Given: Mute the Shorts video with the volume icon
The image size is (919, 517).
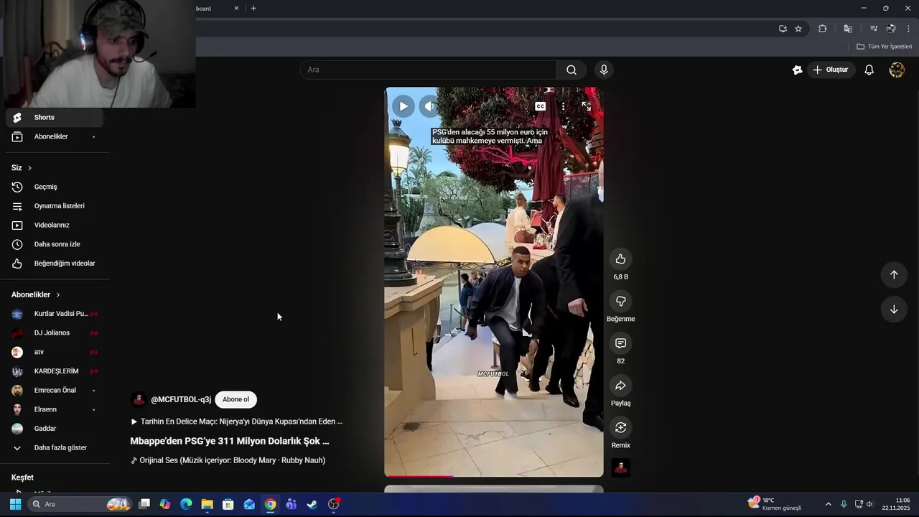Looking at the screenshot, I should point(429,106).
